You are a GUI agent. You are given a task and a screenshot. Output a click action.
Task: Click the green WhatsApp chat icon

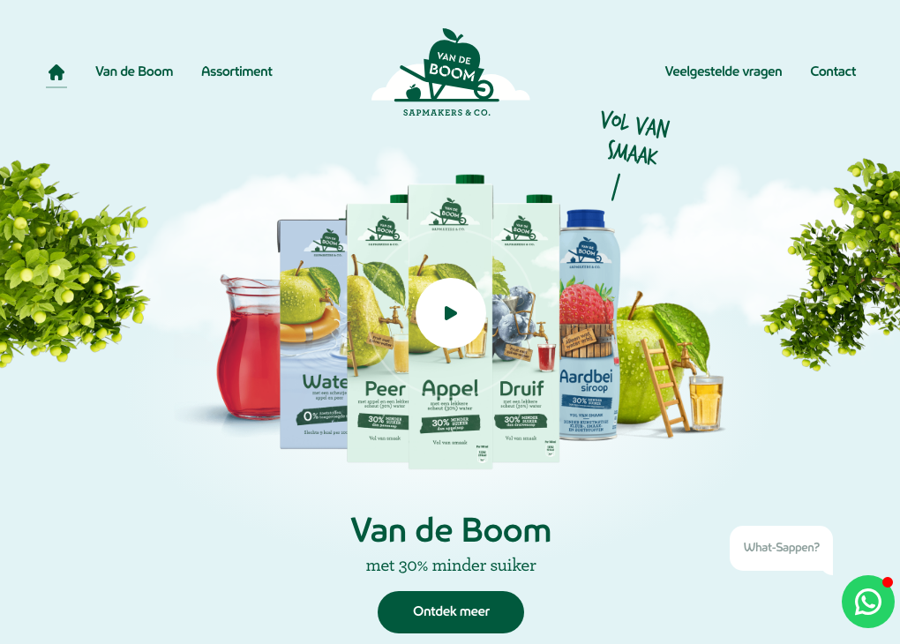point(868,602)
